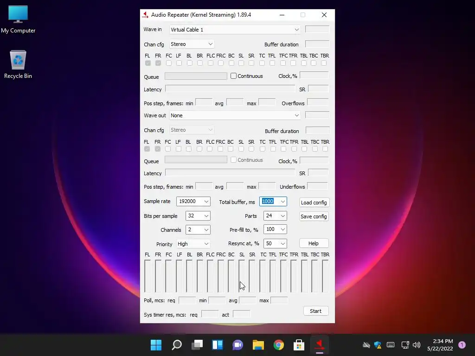Click the Wave in Latency bar
475x356 pixels.
pos(230,89)
